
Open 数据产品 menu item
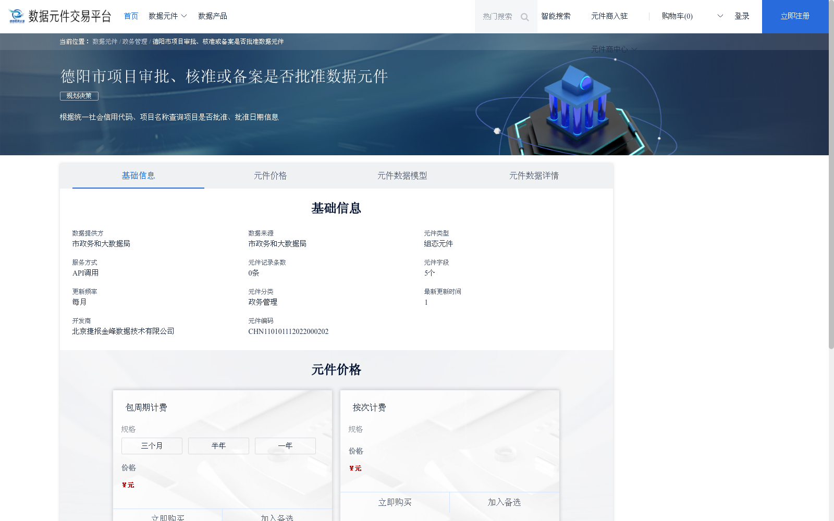click(x=213, y=16)
